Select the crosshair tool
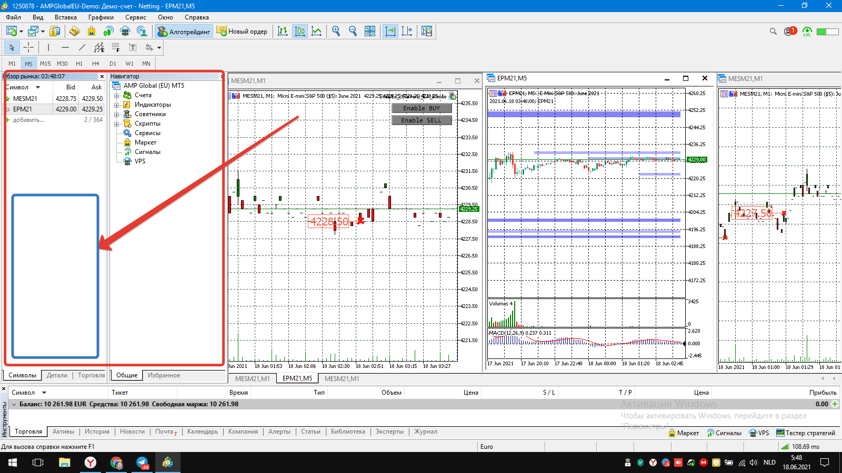 [28, 47]
